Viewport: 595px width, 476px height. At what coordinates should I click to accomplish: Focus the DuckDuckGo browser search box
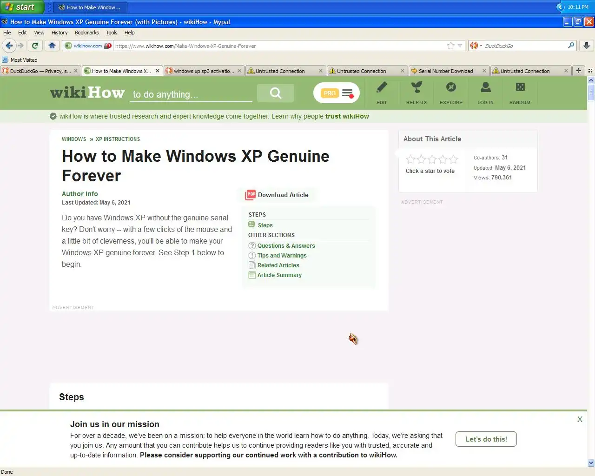525,46
